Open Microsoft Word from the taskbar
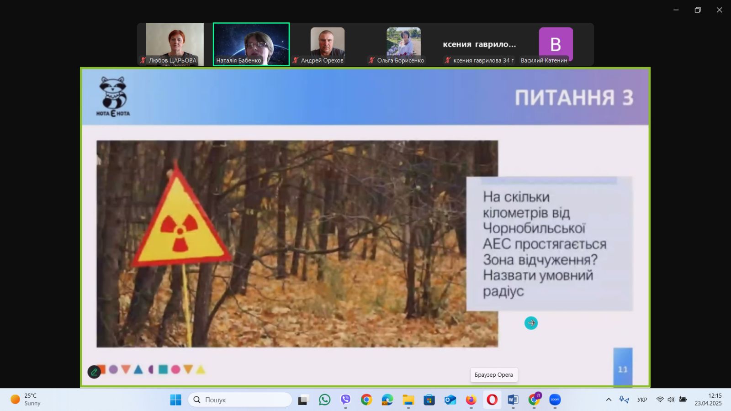 (x=513, y=400)
